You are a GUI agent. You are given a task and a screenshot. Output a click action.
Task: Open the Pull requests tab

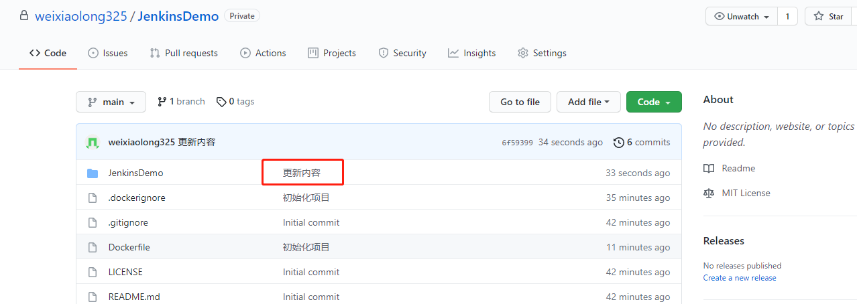[x=184, y=53]
